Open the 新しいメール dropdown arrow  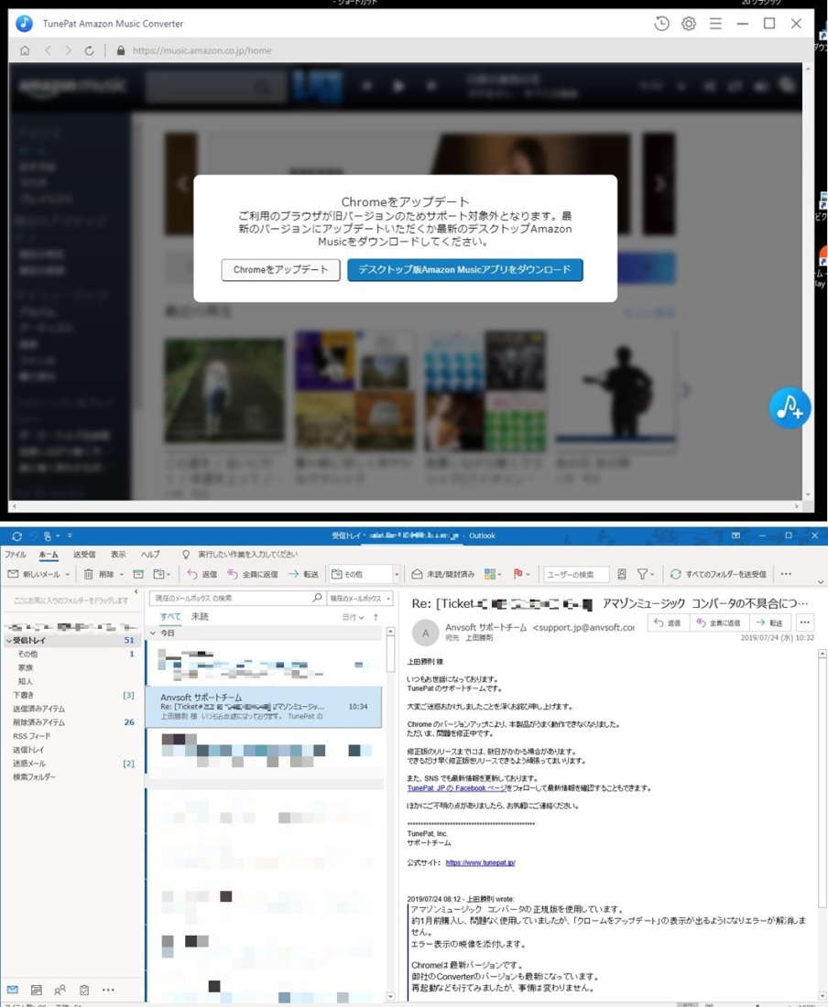pos(67,574)
